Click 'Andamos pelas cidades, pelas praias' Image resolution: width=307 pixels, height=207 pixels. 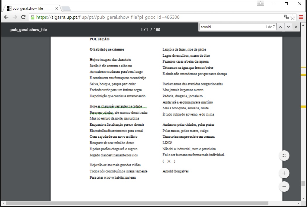click(188, 125)
